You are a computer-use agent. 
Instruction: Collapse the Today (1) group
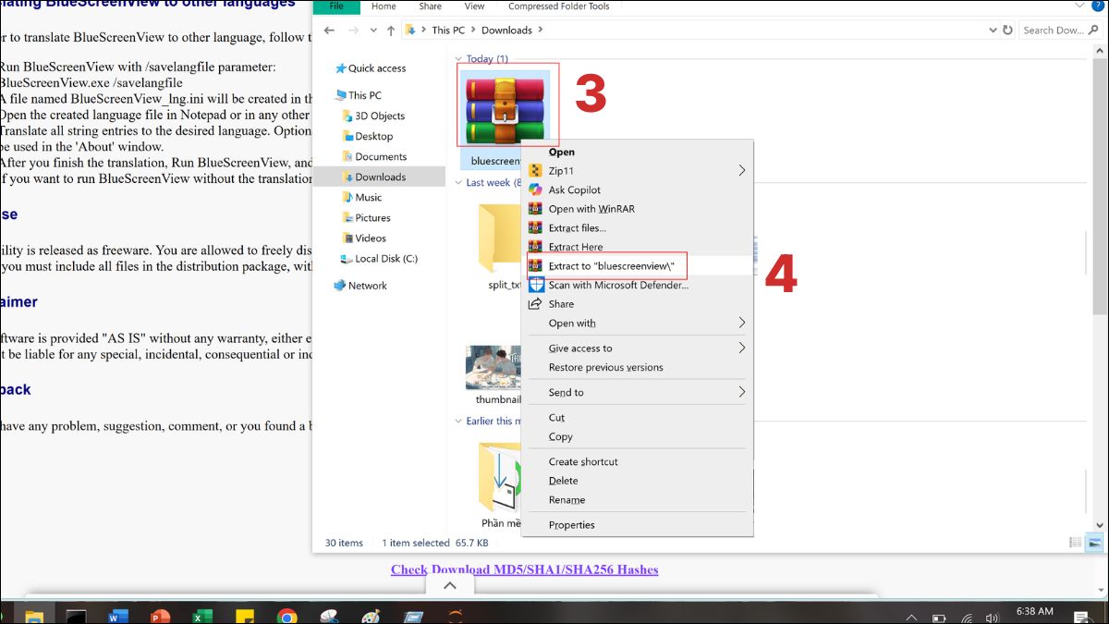click(459, 59)
